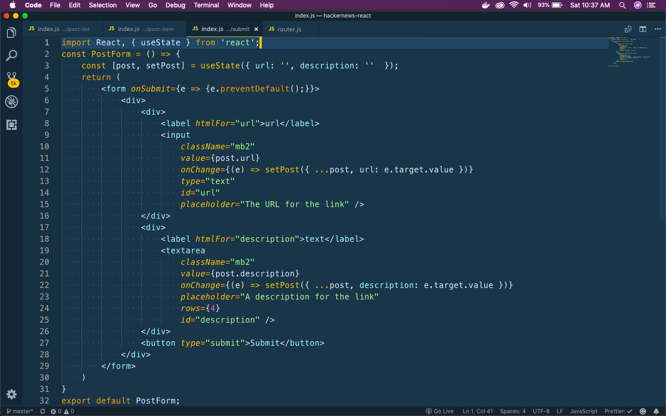
Task: Open Source Control view with 5k badge
Action: pyautogui.click(x=12, y=79)
